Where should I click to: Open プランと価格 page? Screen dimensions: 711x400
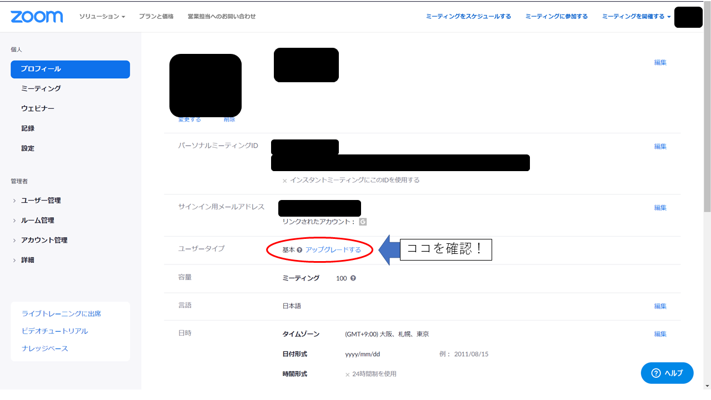click(156, 17)
